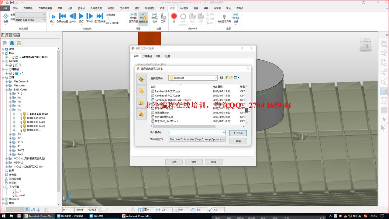
Task: Switch to the 工作平面 ribbon tab
Action: [x=125, y=8]
